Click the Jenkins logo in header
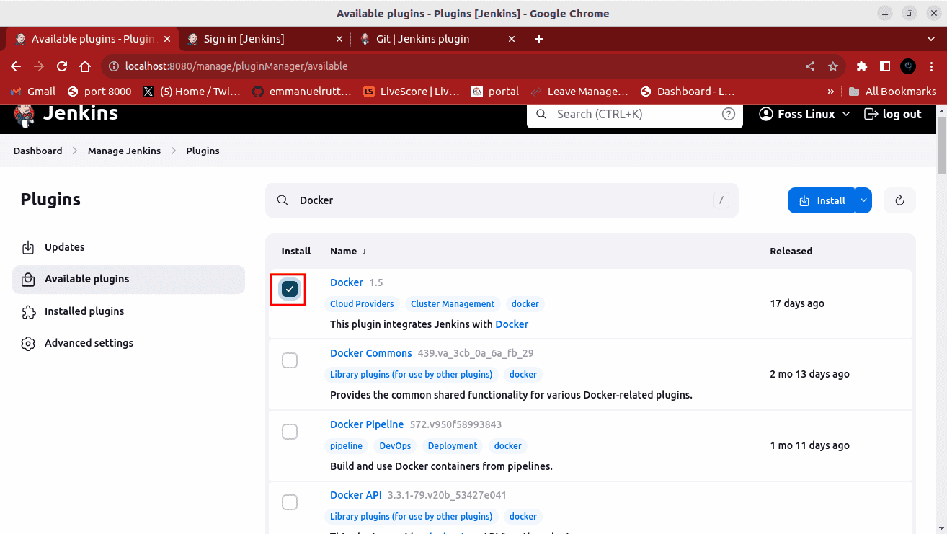The width and height of the screenshot is (947, 534). point(26,114)
